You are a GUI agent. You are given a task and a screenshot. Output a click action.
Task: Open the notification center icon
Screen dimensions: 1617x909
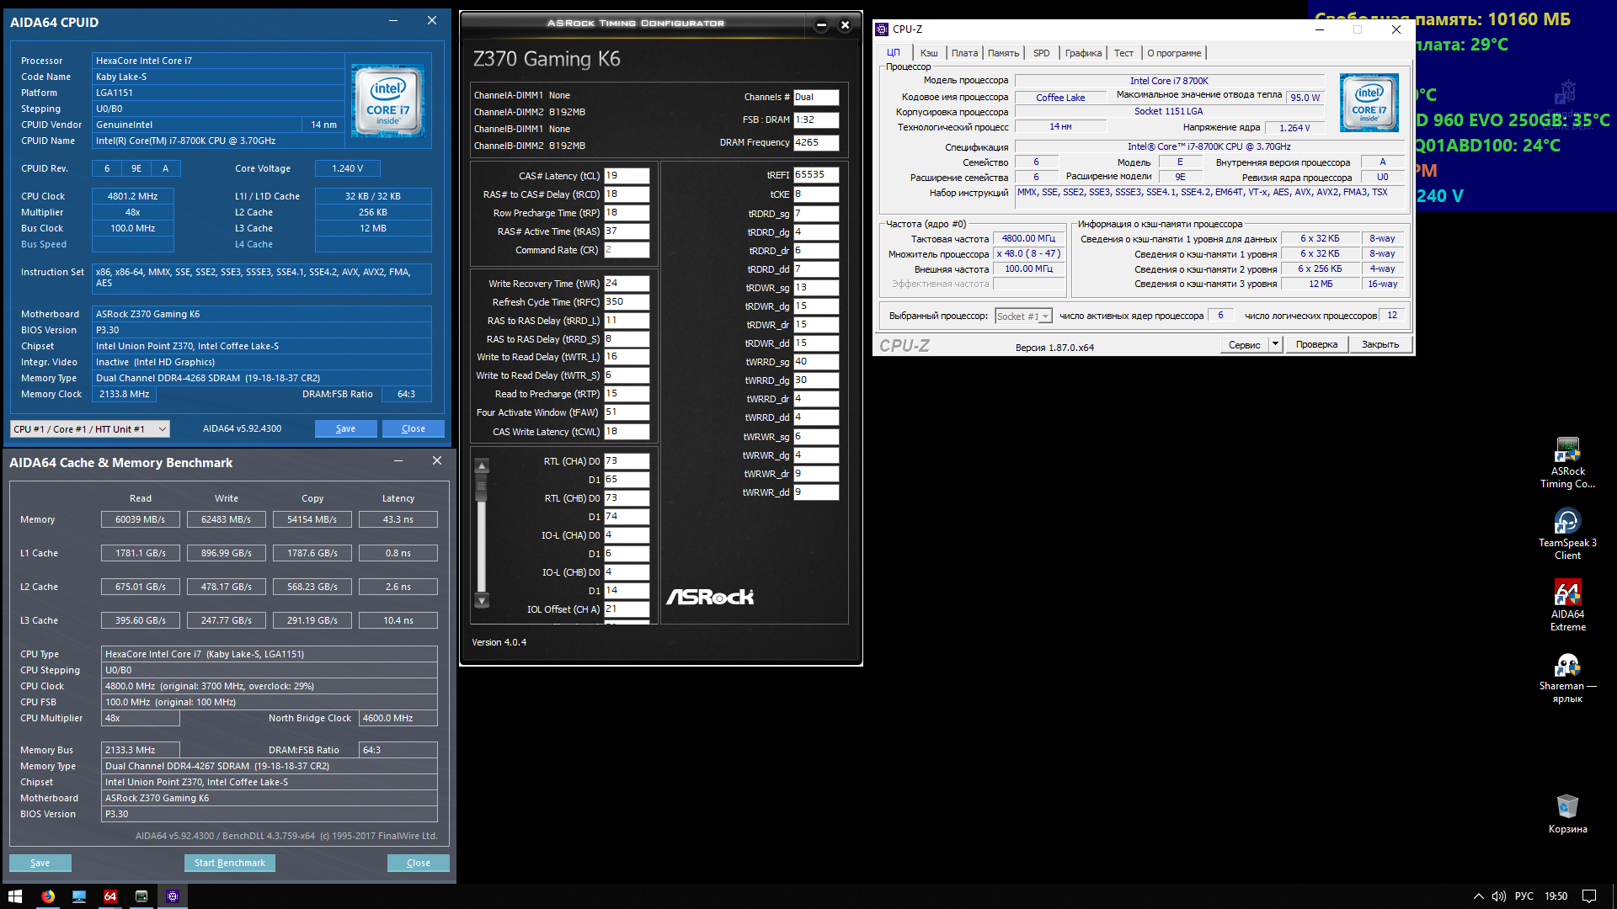click(1588, 896)
